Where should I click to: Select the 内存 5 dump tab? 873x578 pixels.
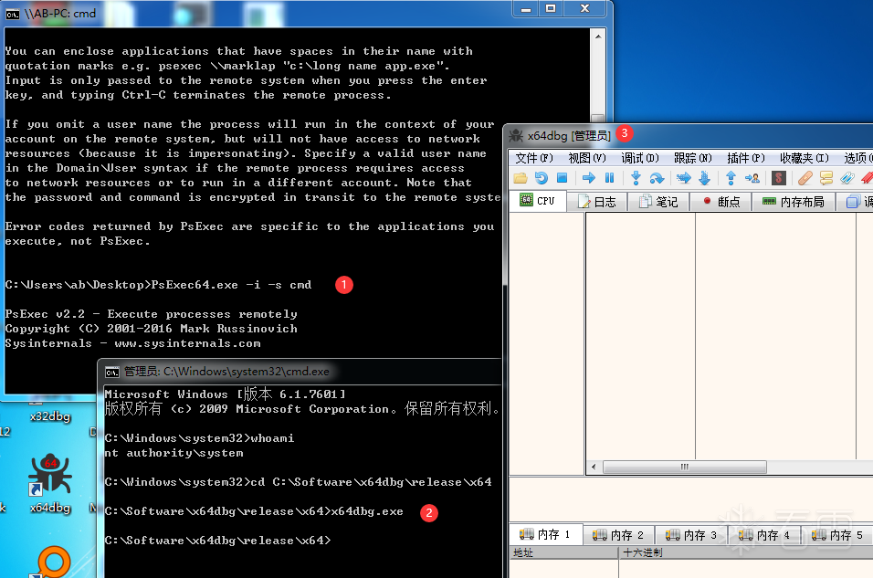(x=837, y=535)
